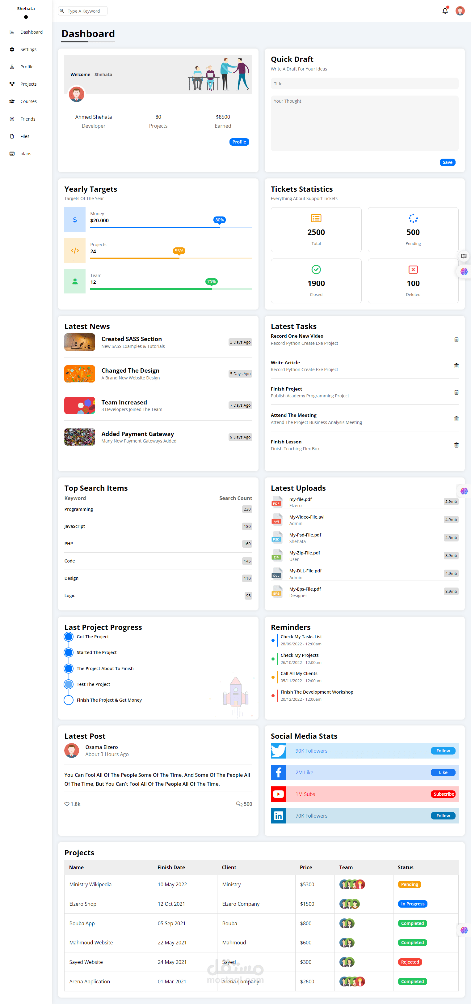Click the code Projects target icon
The image size is (471, 1005).
pos(75,250)
